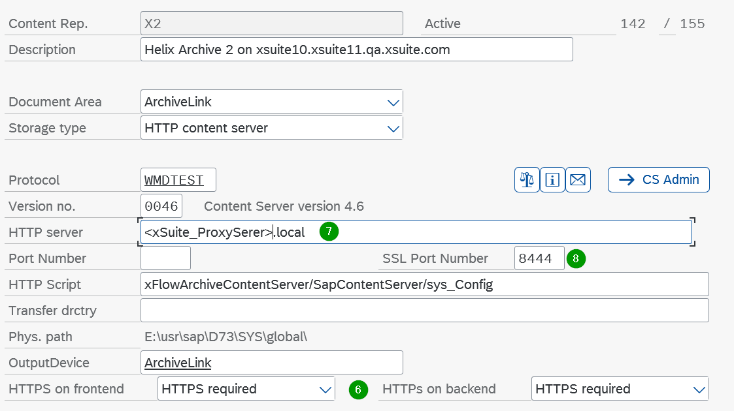Viewport: 734px width, 411px height.
Task: Click the envelope send certificate icon
Action: coord(578,180)
